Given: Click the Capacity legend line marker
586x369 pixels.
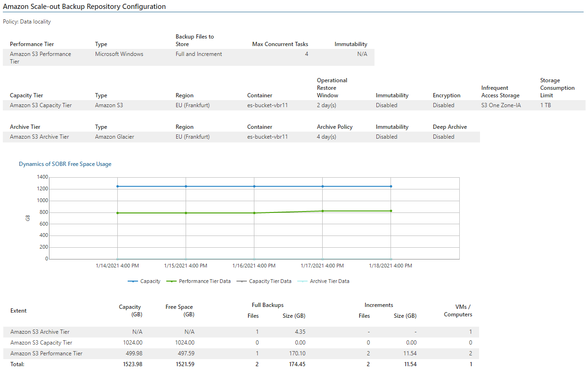Looking at the screenshot, I should pyautogui.click(x=133, y=282).
